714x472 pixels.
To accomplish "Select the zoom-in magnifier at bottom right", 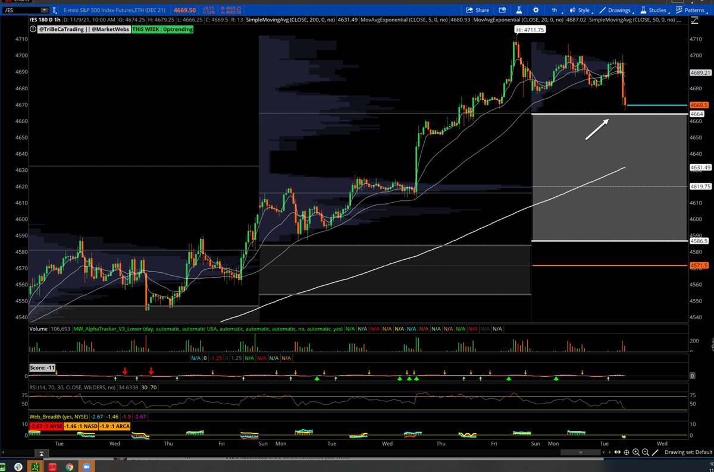I will 637,452.
